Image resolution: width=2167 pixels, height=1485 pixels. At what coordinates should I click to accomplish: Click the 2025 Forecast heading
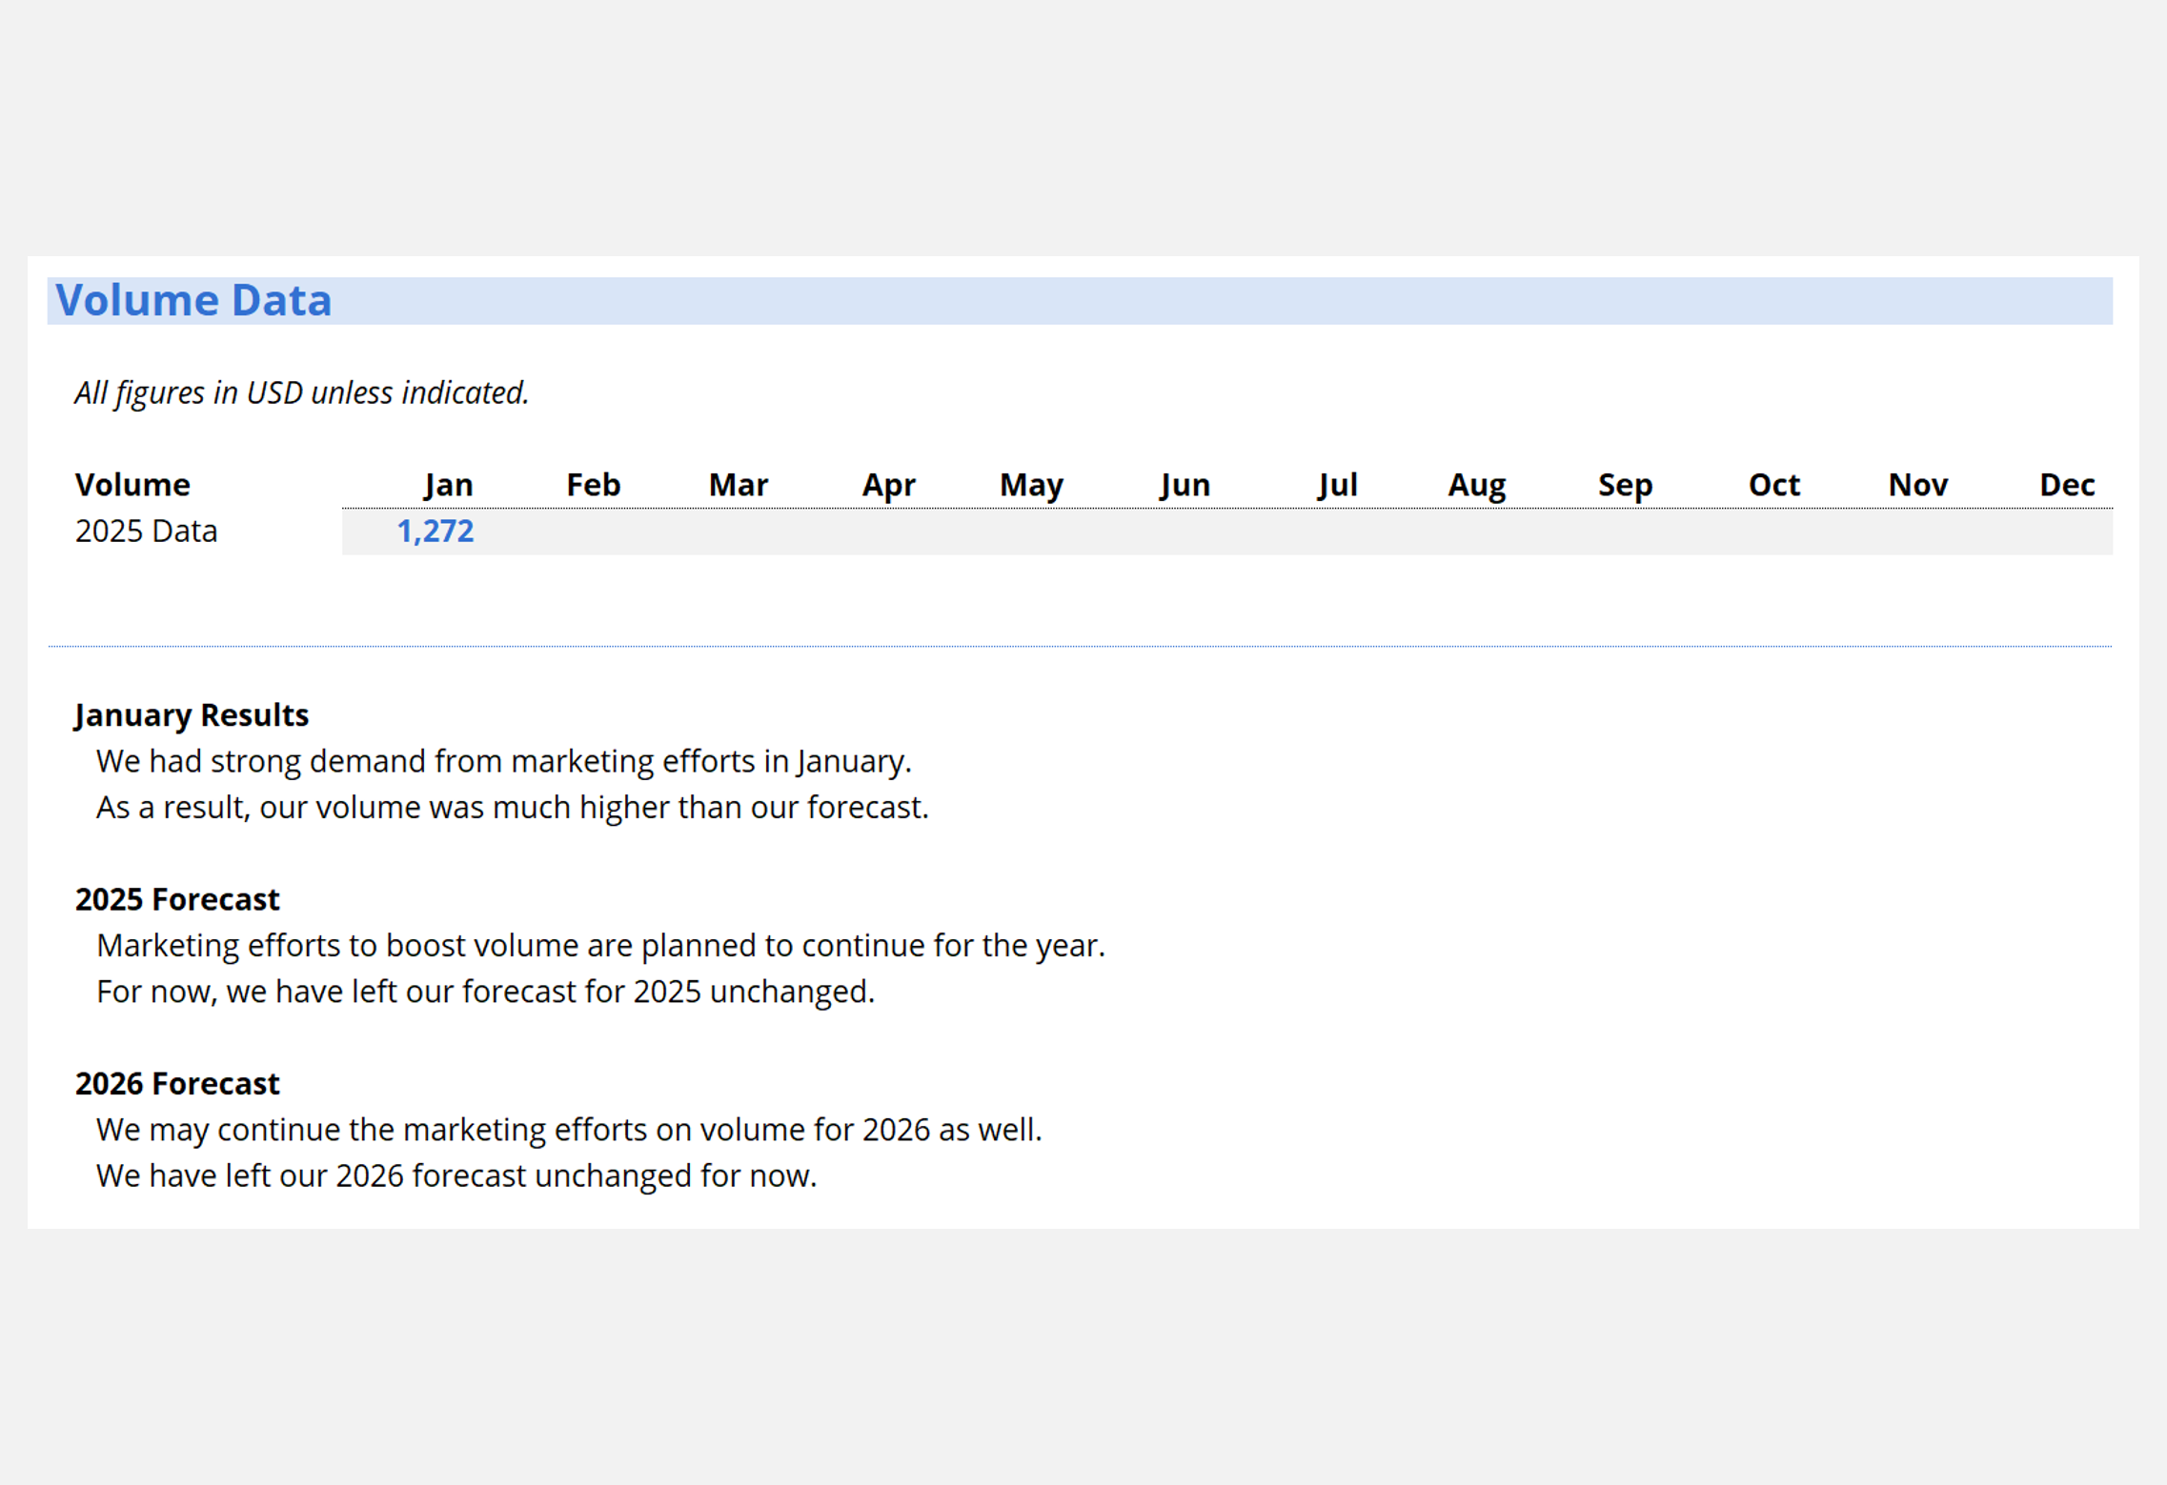(x=177, y=899)
